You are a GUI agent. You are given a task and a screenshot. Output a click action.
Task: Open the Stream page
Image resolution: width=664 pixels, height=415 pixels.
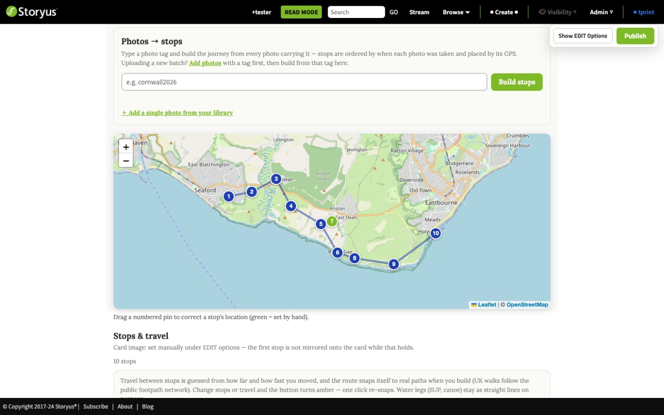(x=419, y=12)
